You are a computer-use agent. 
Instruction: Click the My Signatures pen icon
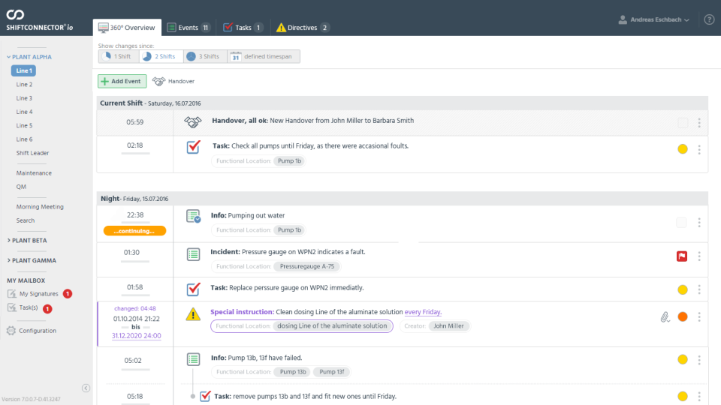pos(11,293)
